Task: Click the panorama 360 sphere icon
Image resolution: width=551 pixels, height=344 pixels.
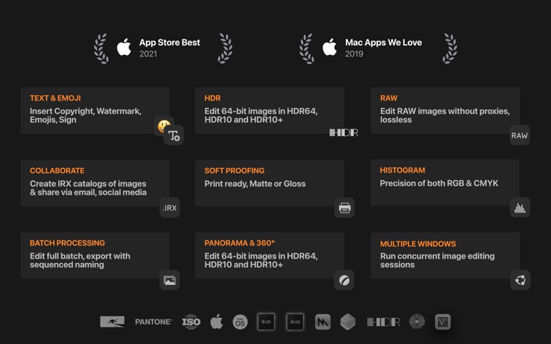Action: coord(344,280)
